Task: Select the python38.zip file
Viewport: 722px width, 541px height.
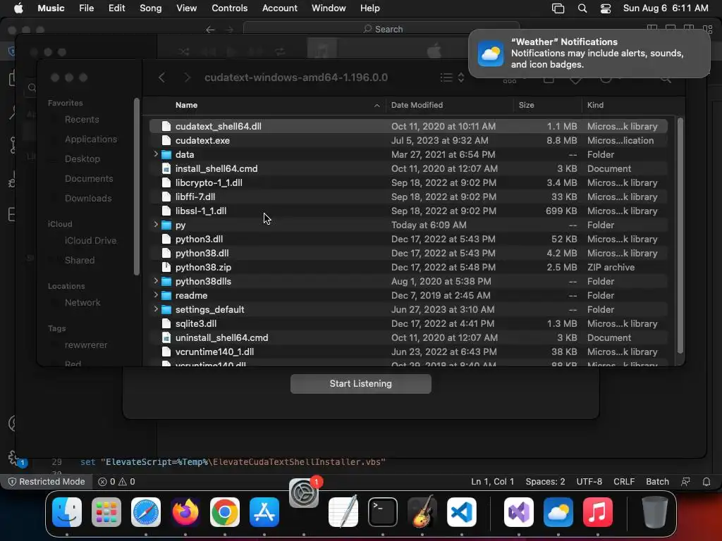Action: point(408,267)
